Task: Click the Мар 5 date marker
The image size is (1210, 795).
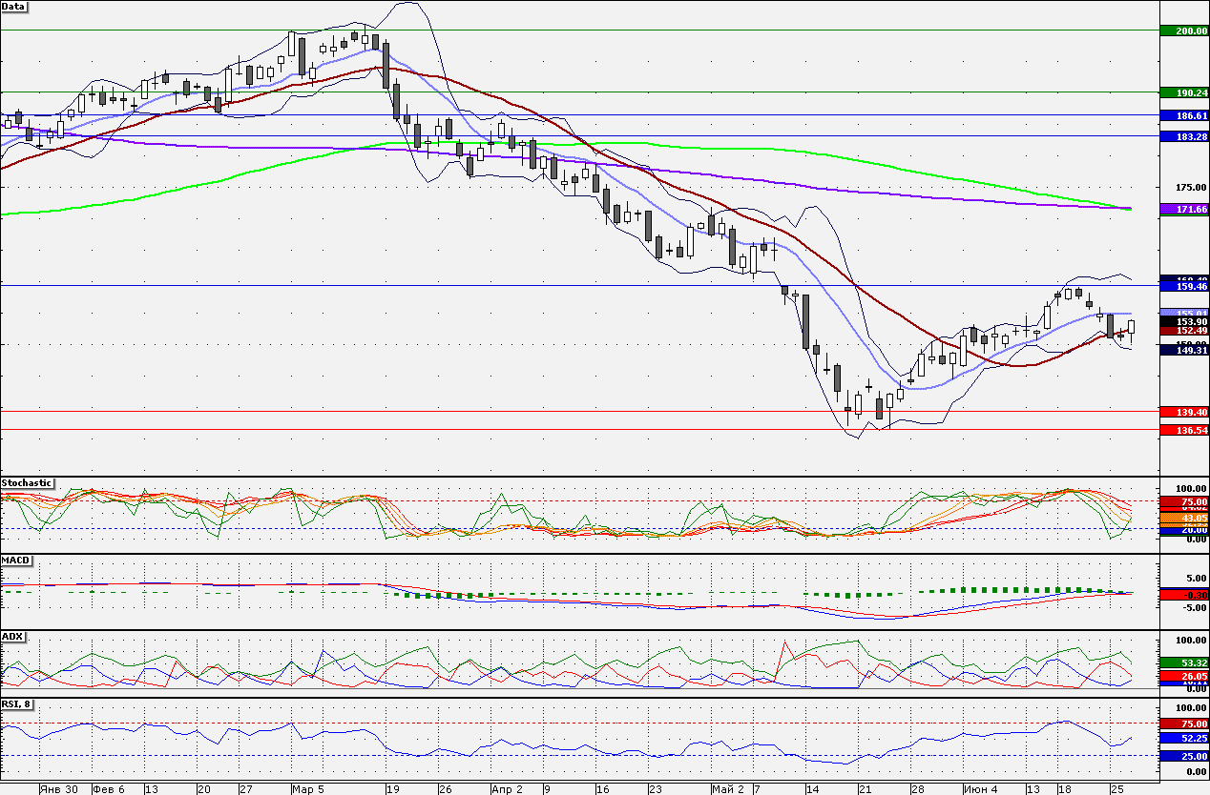Action: point(308,789)
